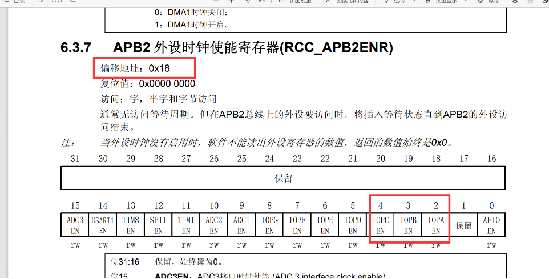Click bit number 24 above the register
Screen dimensions: 549x279
(x=269, y=159)
